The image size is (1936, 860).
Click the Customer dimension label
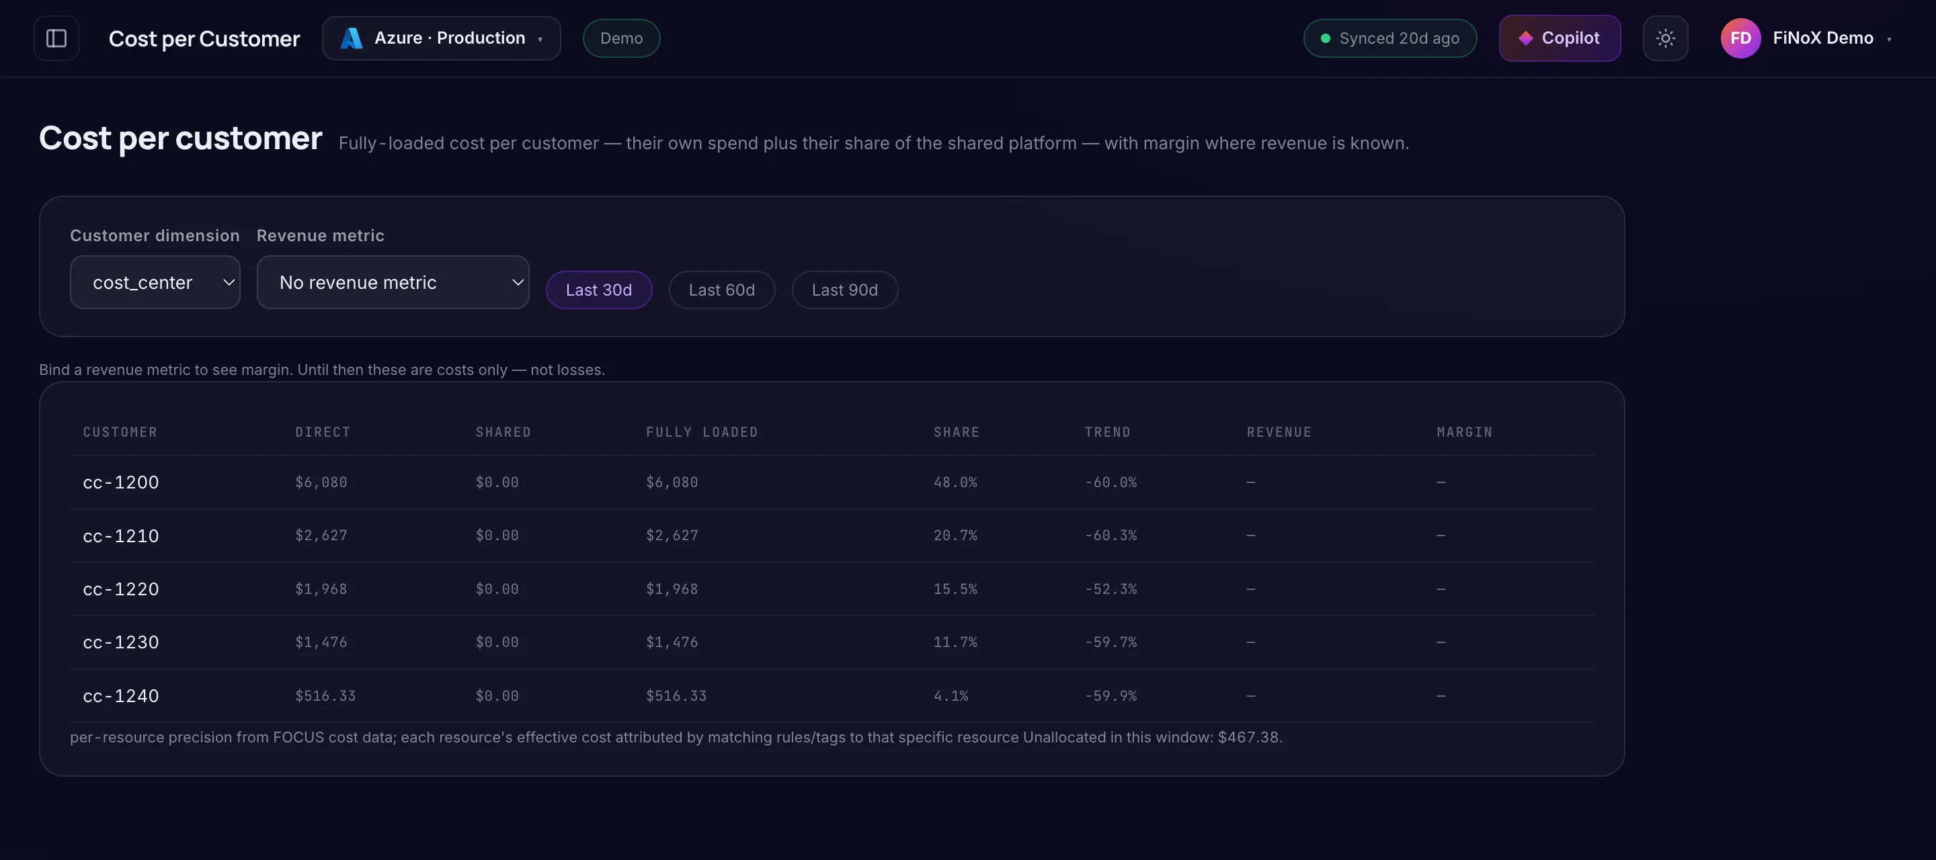click(x=155, y=236)
